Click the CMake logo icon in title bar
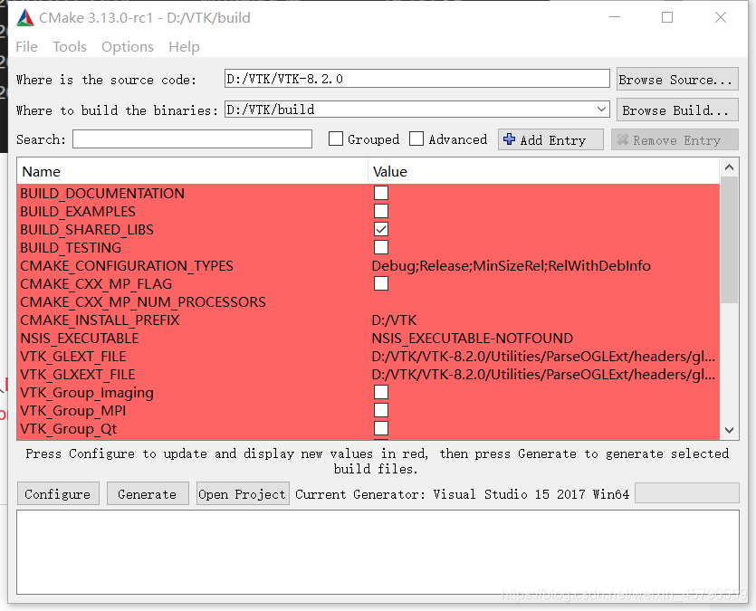The height and width of the screenshot is (611, 756). [25, 18]
